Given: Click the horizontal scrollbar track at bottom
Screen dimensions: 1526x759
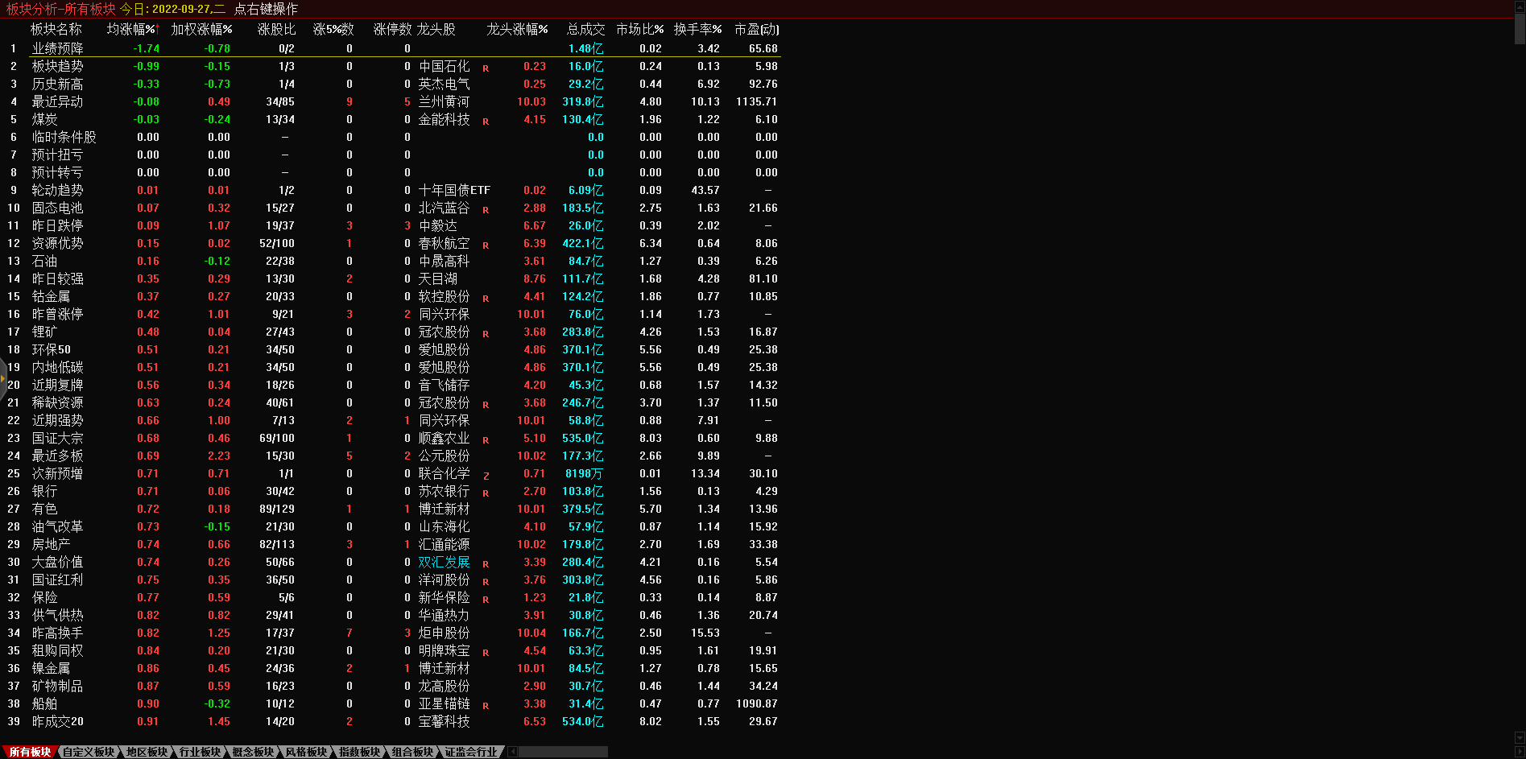Looking at the screenshot, I should [562, 752].
